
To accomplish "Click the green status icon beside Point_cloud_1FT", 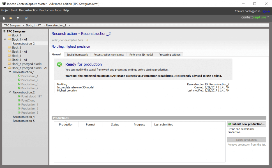I will [x=19, y=96].
